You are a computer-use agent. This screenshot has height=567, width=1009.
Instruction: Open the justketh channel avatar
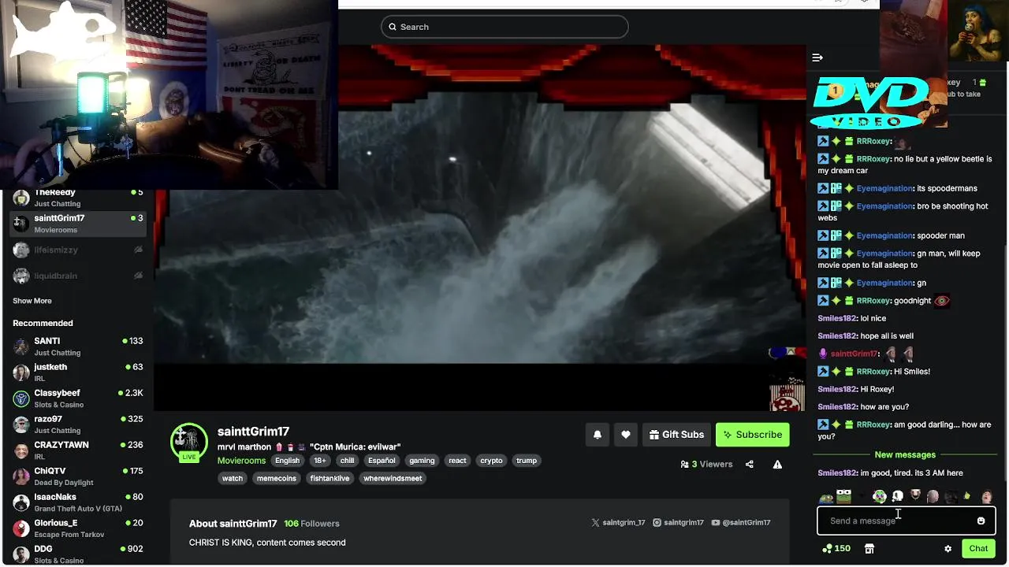point(21,372)
